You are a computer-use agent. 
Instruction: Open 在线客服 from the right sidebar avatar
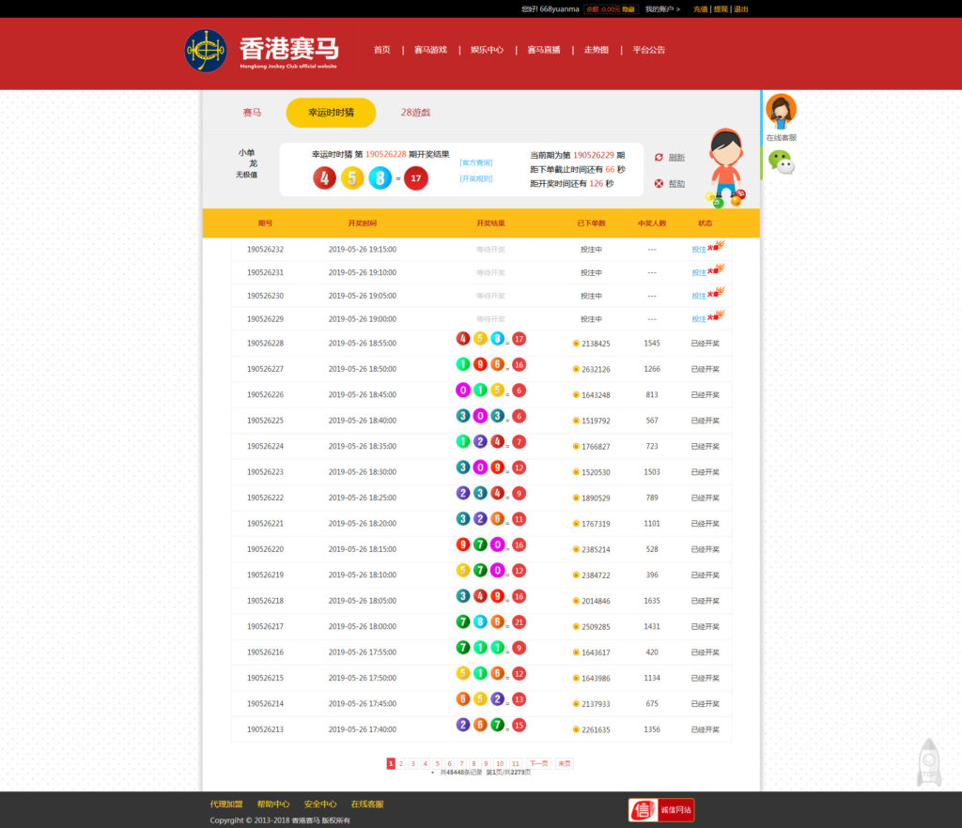click(783, 110)
